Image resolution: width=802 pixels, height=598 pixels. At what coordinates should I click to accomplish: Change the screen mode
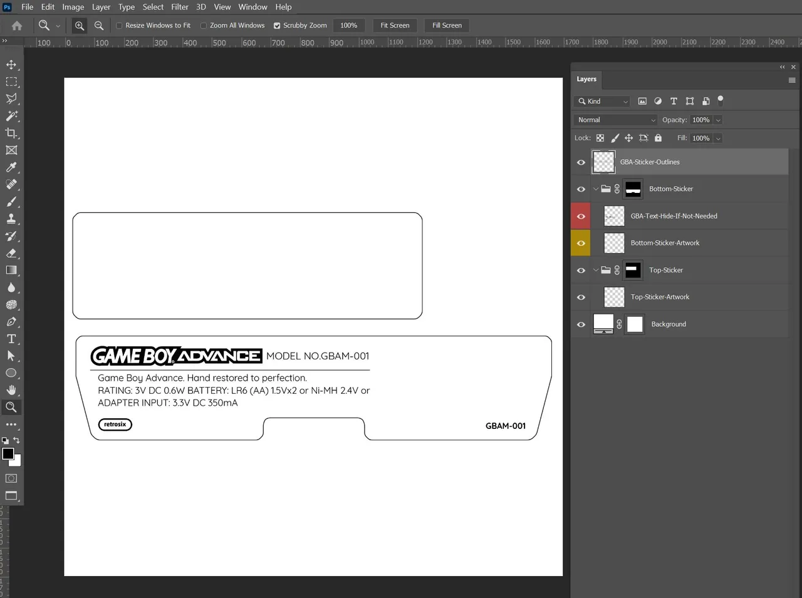[x=11, y=496]
